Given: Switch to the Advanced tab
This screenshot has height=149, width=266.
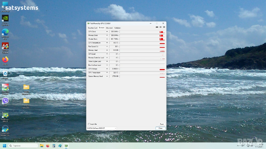Looking at the screenshot, I should coord(109,28).
